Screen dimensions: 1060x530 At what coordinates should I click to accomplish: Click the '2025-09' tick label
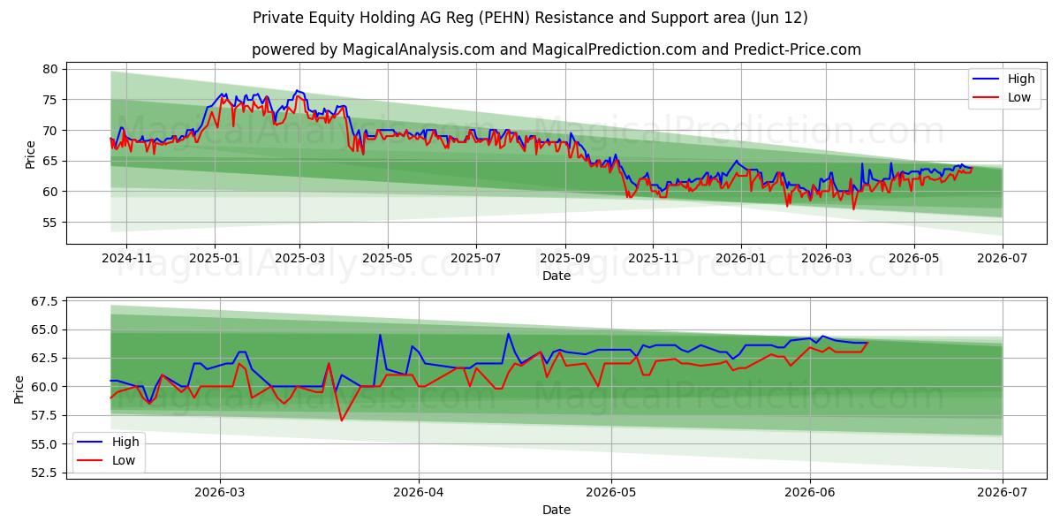565,258
